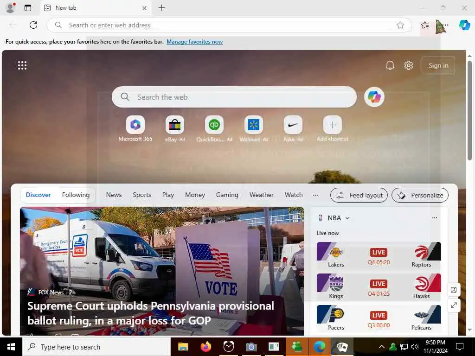Add this page to favorites star

point(400,25)
